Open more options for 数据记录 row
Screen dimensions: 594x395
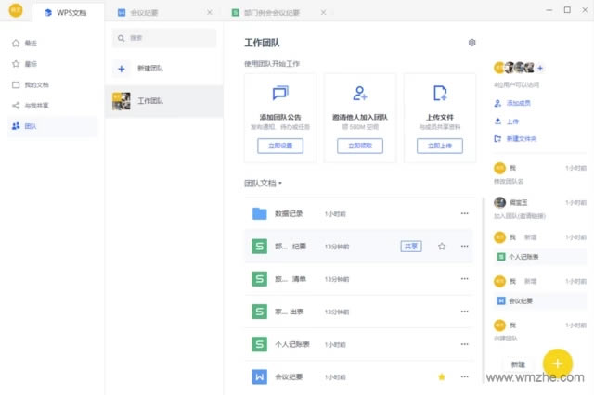464,213
